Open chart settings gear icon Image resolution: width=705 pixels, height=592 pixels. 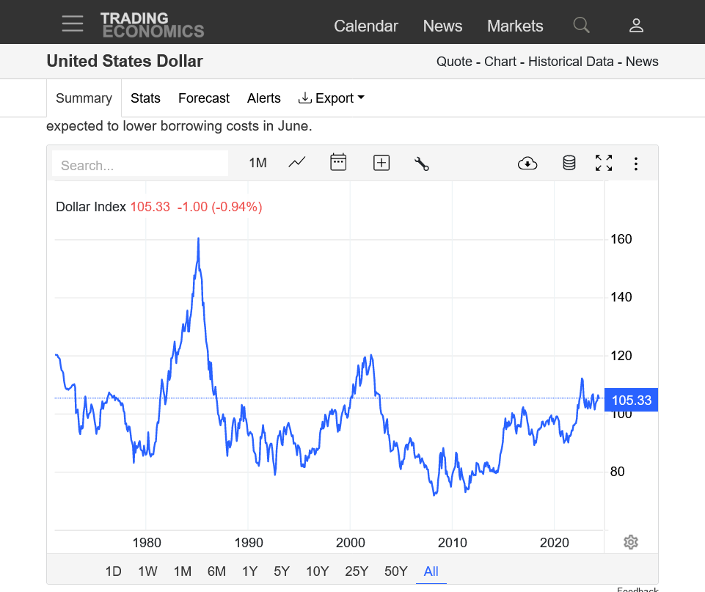[x=630, y=542]
